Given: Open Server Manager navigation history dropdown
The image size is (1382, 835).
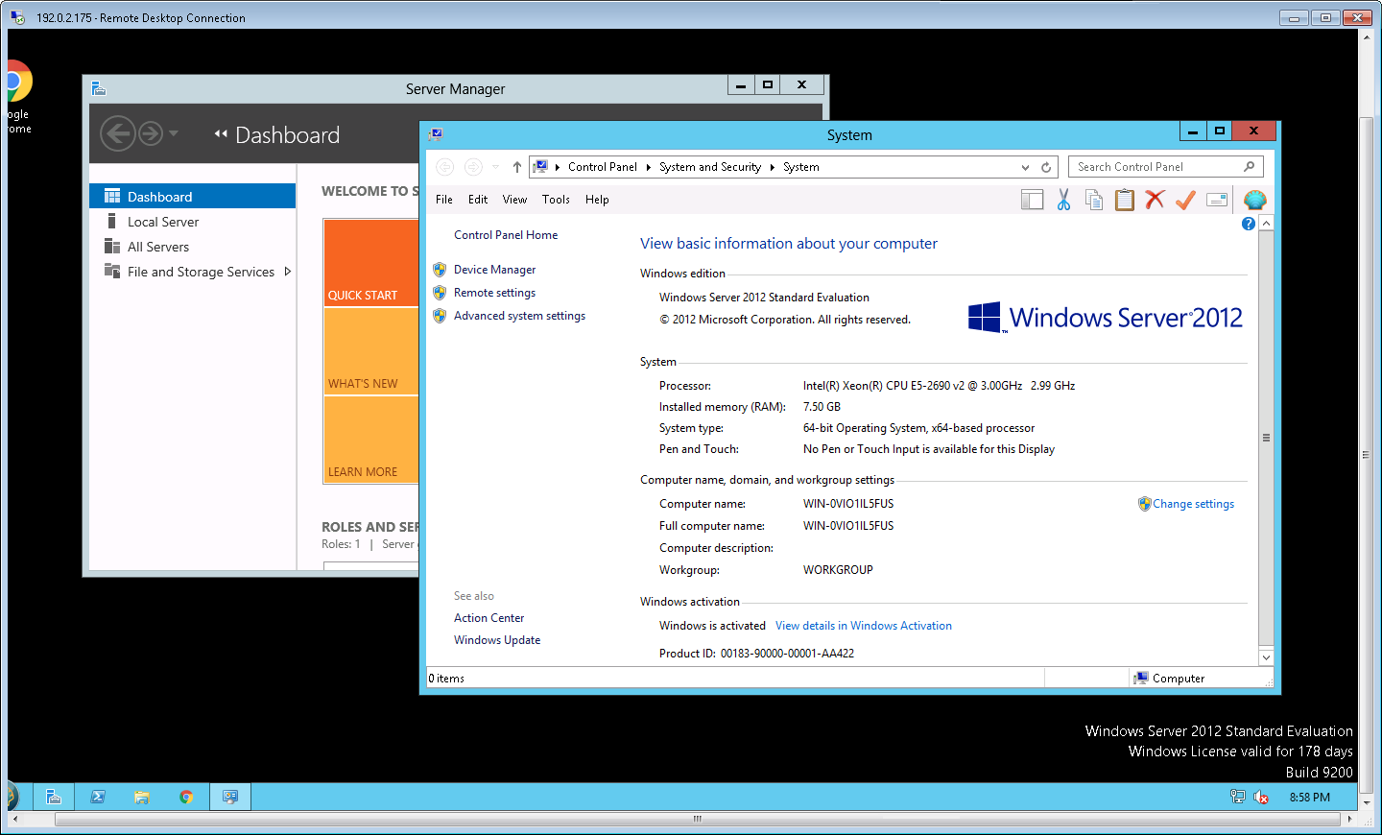Looking at the screenshot, I should (x=174, y=133).
